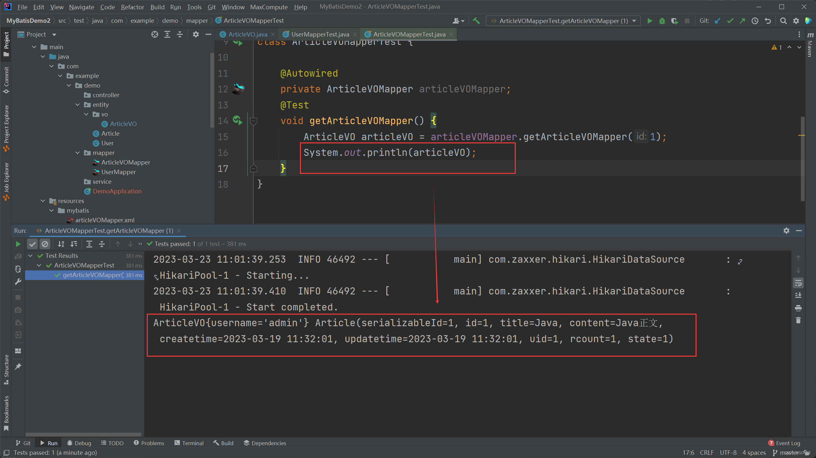This screenshot has height=458, width=816.
Task: Click the soft-wrap icon in run console
Action: tap(798, 283)
